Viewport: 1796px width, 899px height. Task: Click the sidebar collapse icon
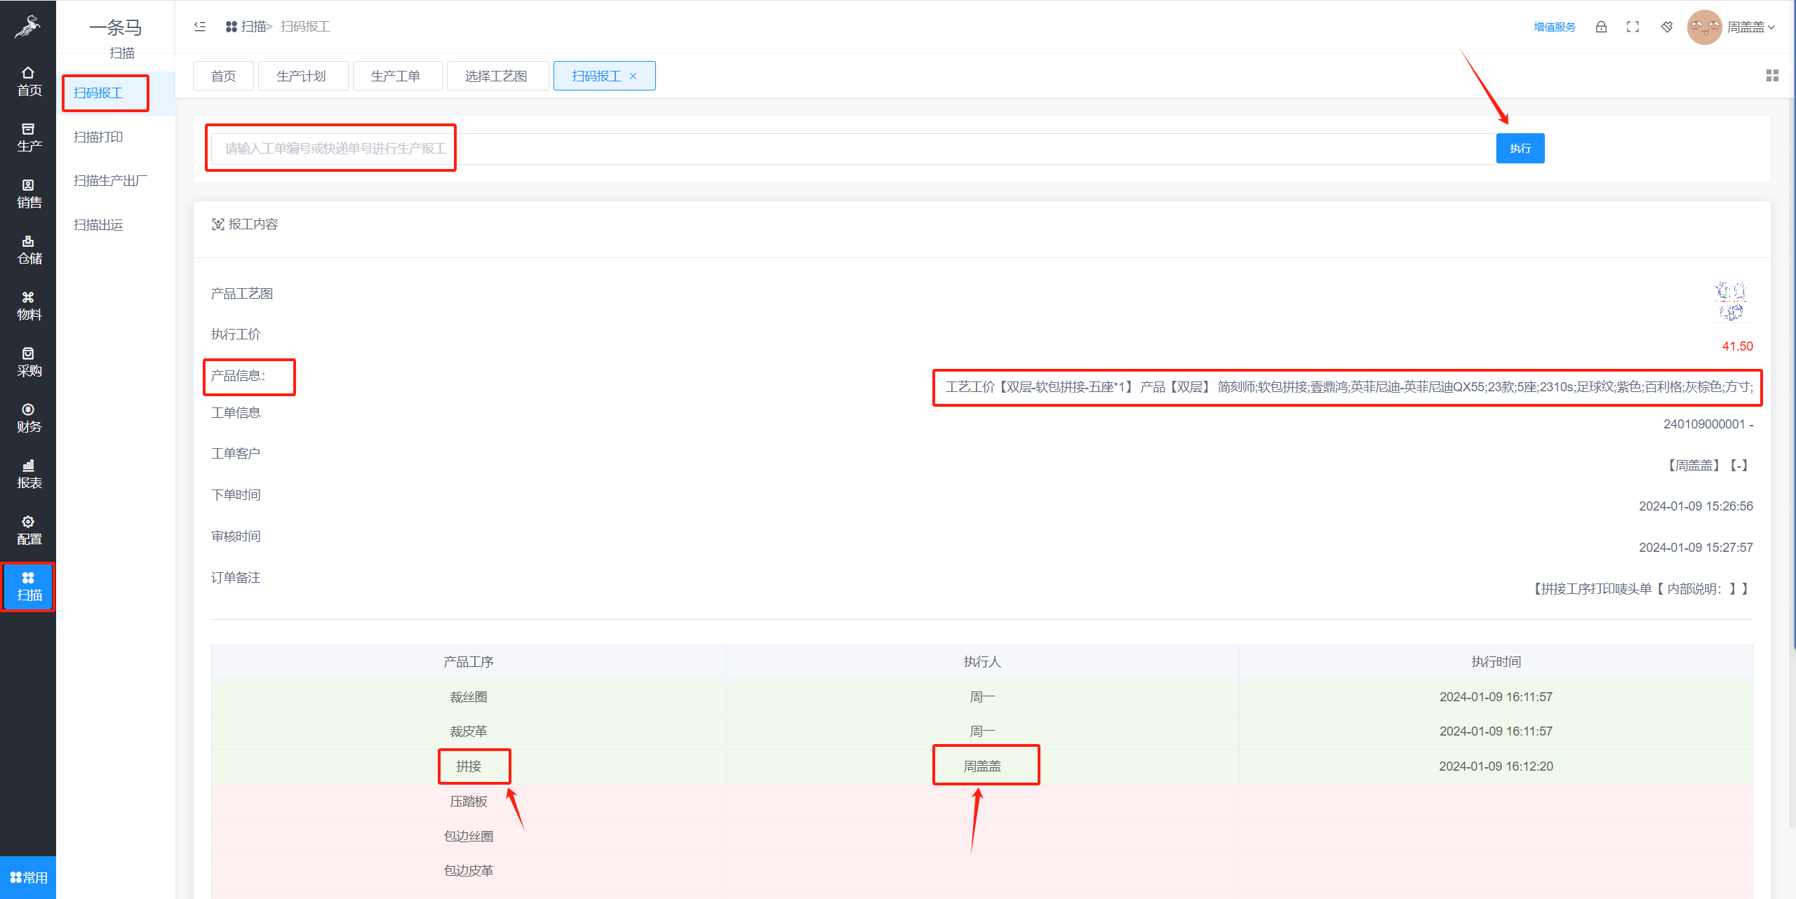tap(200, 27)
